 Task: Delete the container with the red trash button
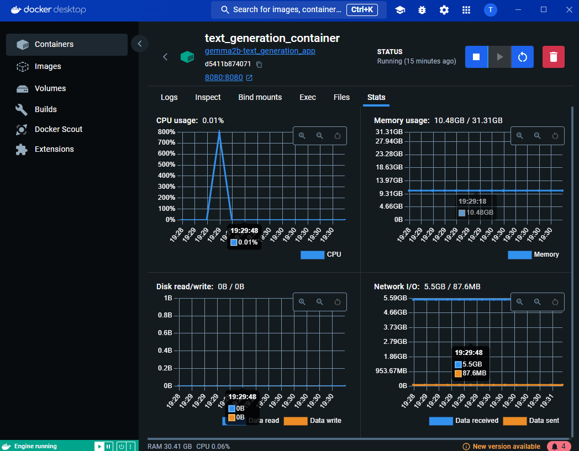coord(553,57)
